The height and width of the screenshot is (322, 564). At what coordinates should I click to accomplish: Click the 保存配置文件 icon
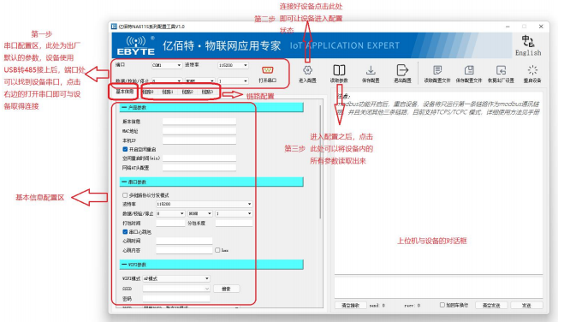click(x=469, y=70)
